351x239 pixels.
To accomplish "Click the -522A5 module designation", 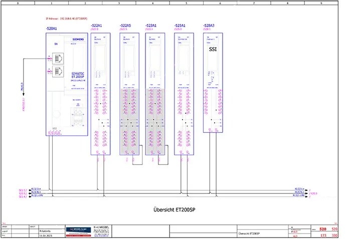I will coord(125,25).
